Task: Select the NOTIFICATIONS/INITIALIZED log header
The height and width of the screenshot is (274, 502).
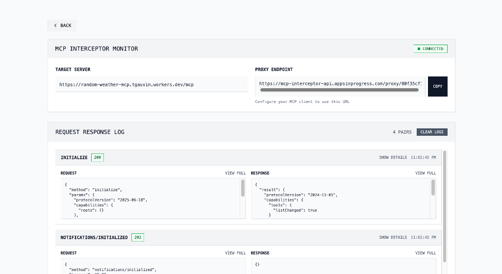Action: [x=94, y=237]
